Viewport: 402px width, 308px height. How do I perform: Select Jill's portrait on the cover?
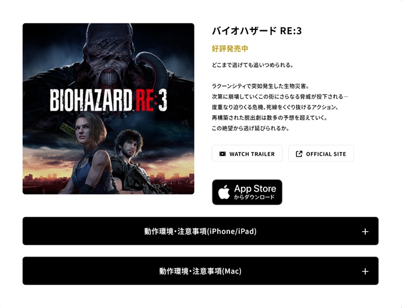90,132
